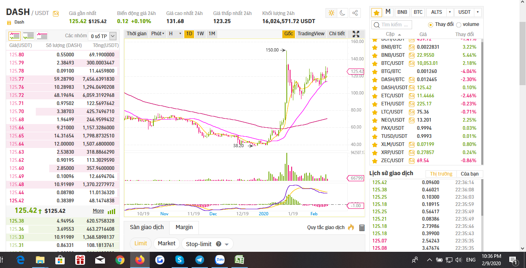Image resolution: width=526 pixels, height=268 pixels.
Task: Unfavorite BNB/BTC star icon
Action: click(375, 47)
